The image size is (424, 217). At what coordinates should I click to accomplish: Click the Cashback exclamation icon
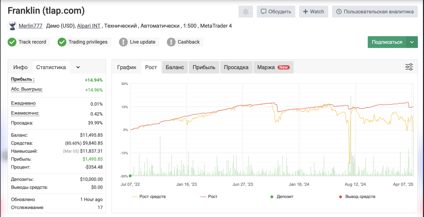pyautogui.click(x=171, y=42)
